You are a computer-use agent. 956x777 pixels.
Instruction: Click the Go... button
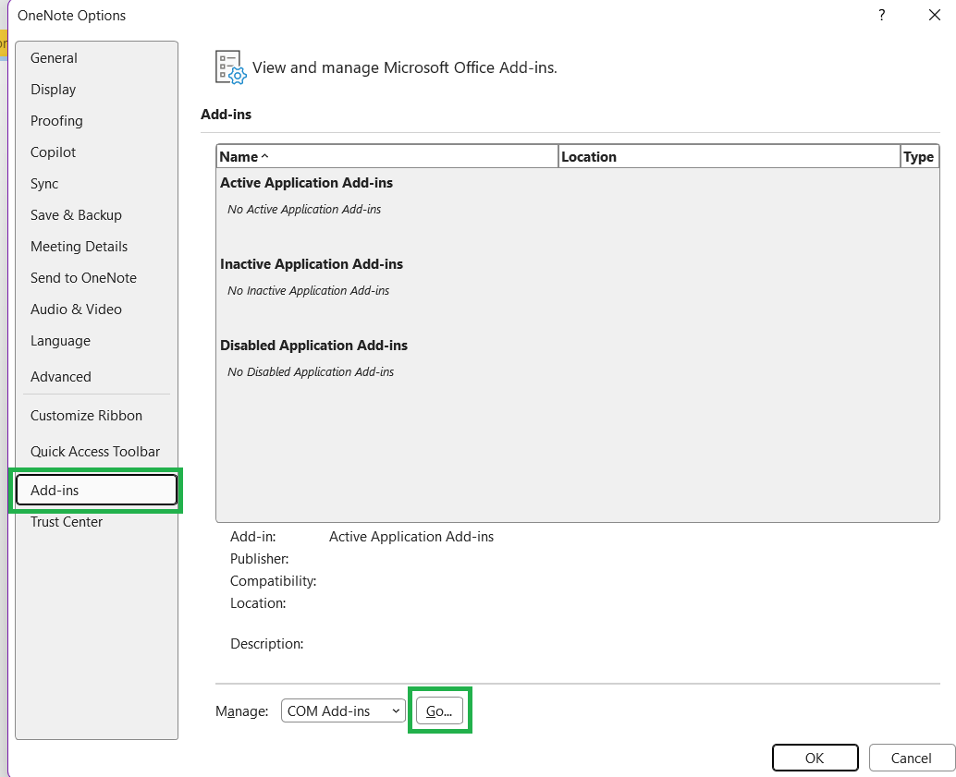(x=439, y=710)
